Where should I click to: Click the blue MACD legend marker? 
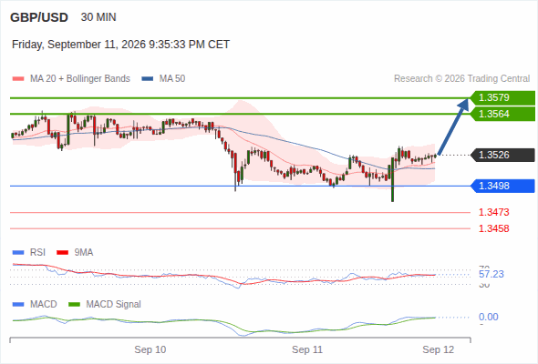[x=18, y=305]
